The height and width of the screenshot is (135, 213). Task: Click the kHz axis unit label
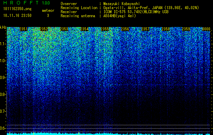pos(3,27)
